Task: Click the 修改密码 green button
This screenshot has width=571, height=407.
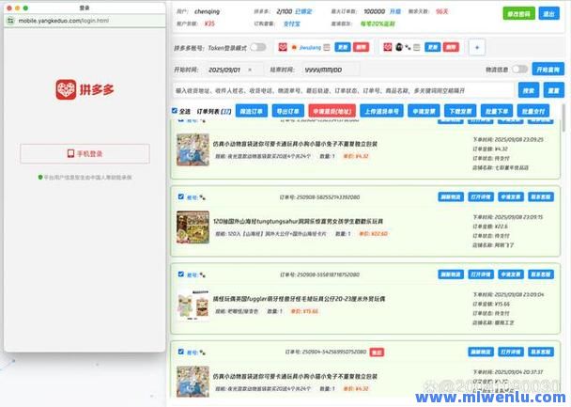Action: 519,14
